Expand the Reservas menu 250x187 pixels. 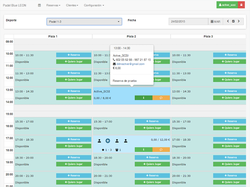point(53,5)
